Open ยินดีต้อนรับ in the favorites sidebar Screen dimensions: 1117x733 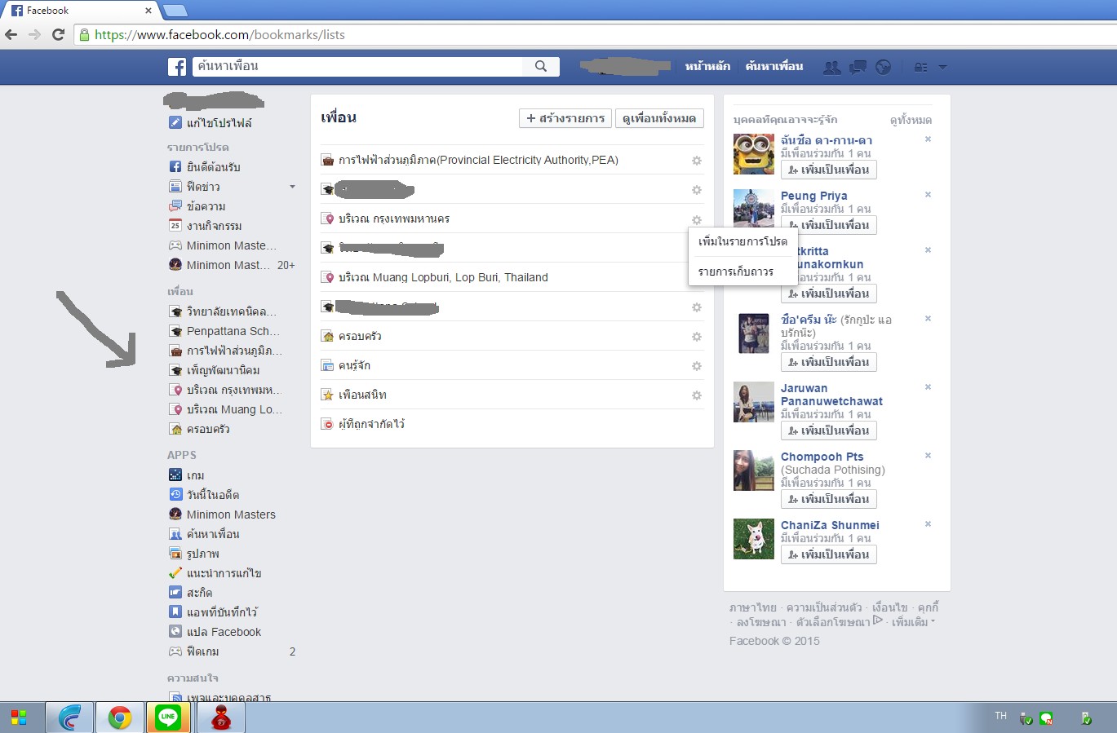coord(213,167)
